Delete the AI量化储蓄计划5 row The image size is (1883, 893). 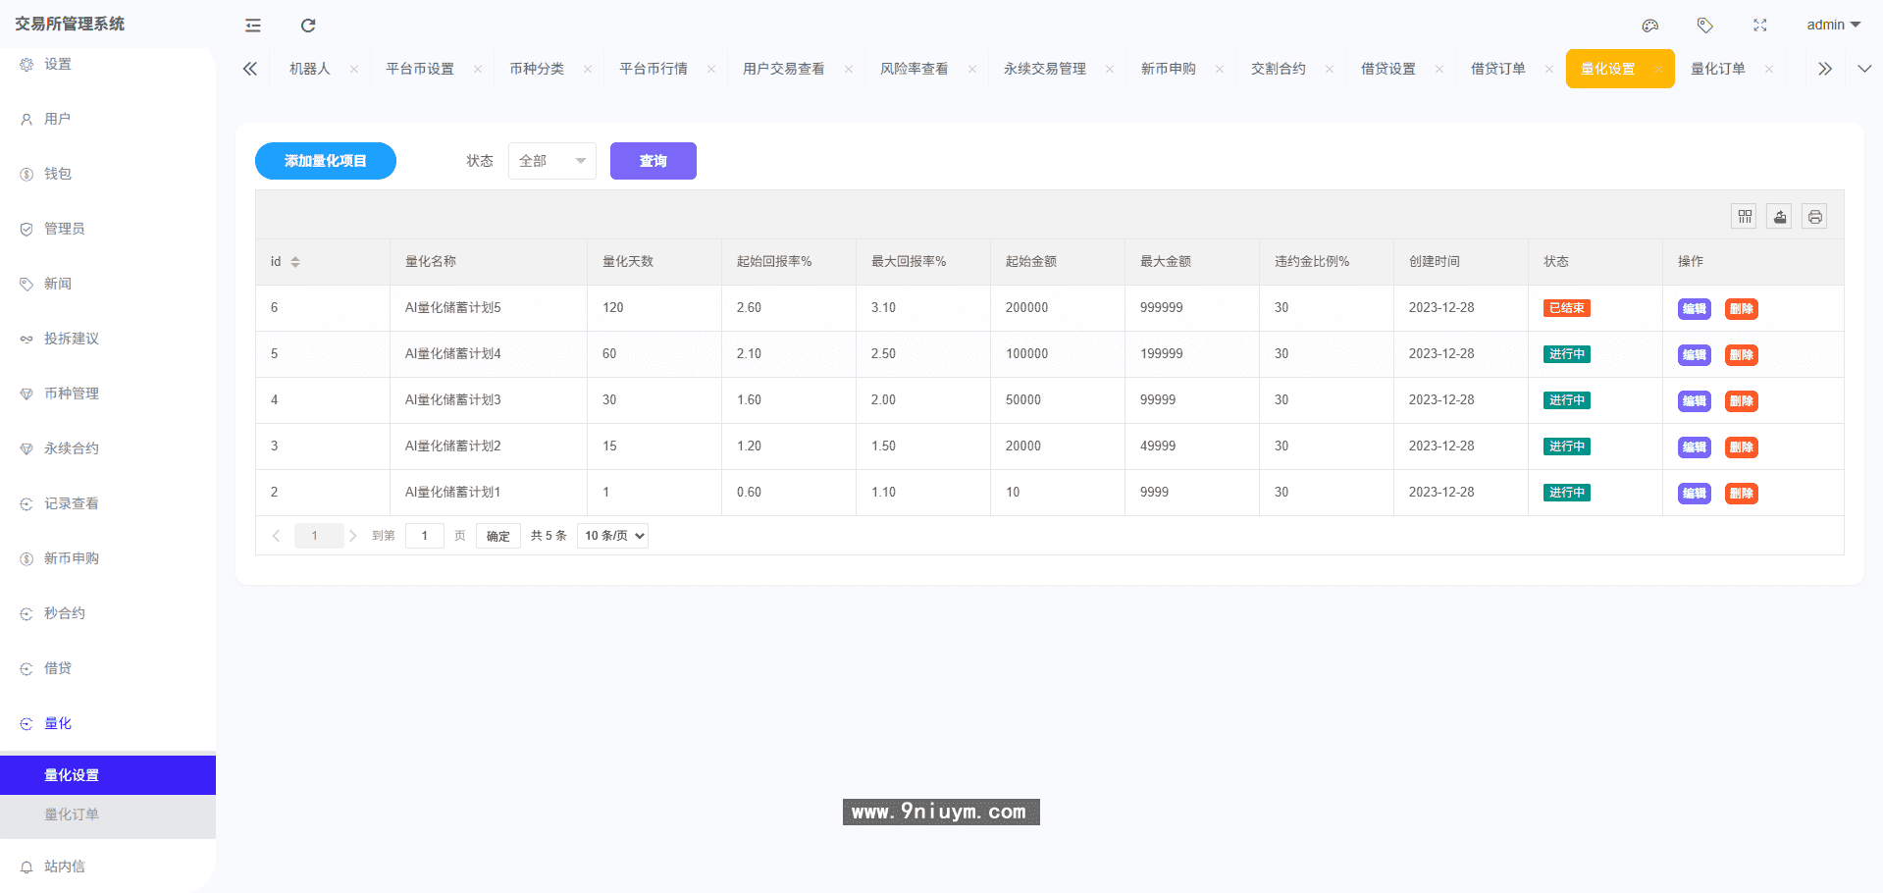[x=1741, y=309]
